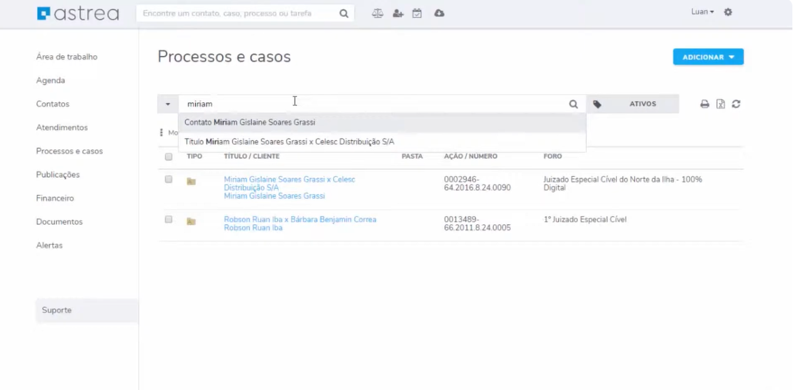Toggle the select-all checkbox in table header
793x390 pixels.
tap(169, 157)
